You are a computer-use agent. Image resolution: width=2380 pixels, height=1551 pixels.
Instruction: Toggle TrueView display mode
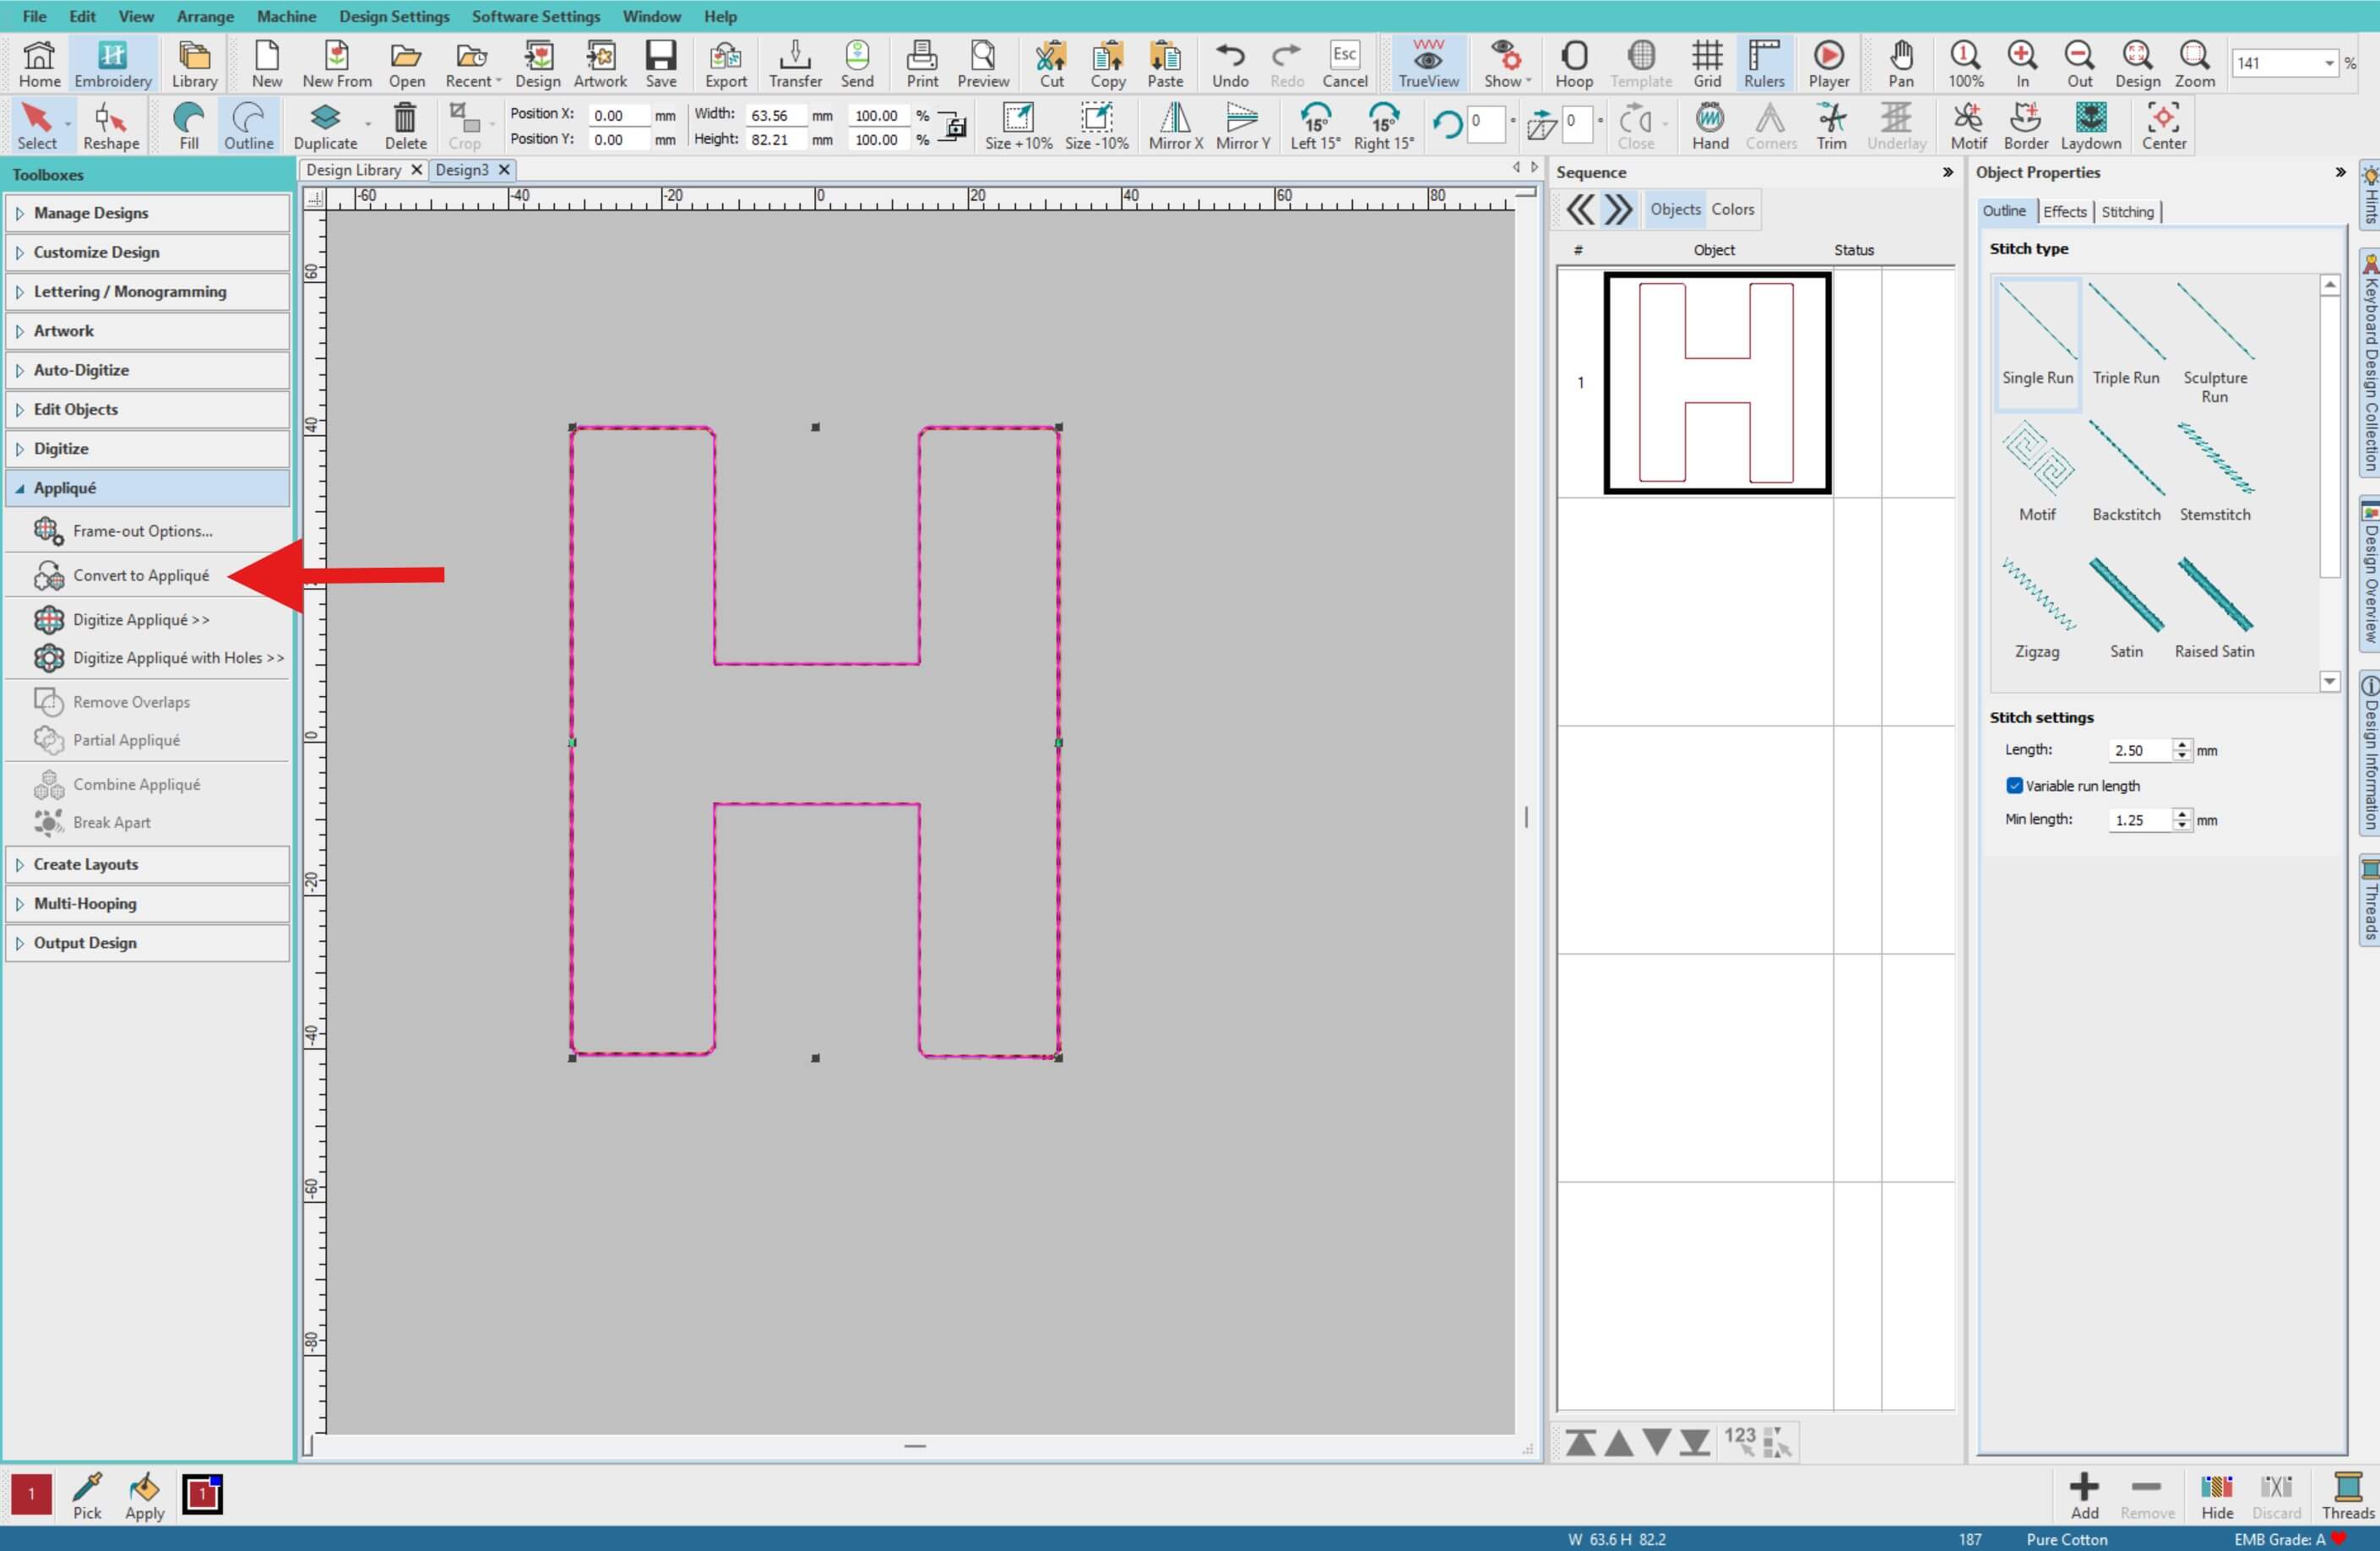[1428, 64]
